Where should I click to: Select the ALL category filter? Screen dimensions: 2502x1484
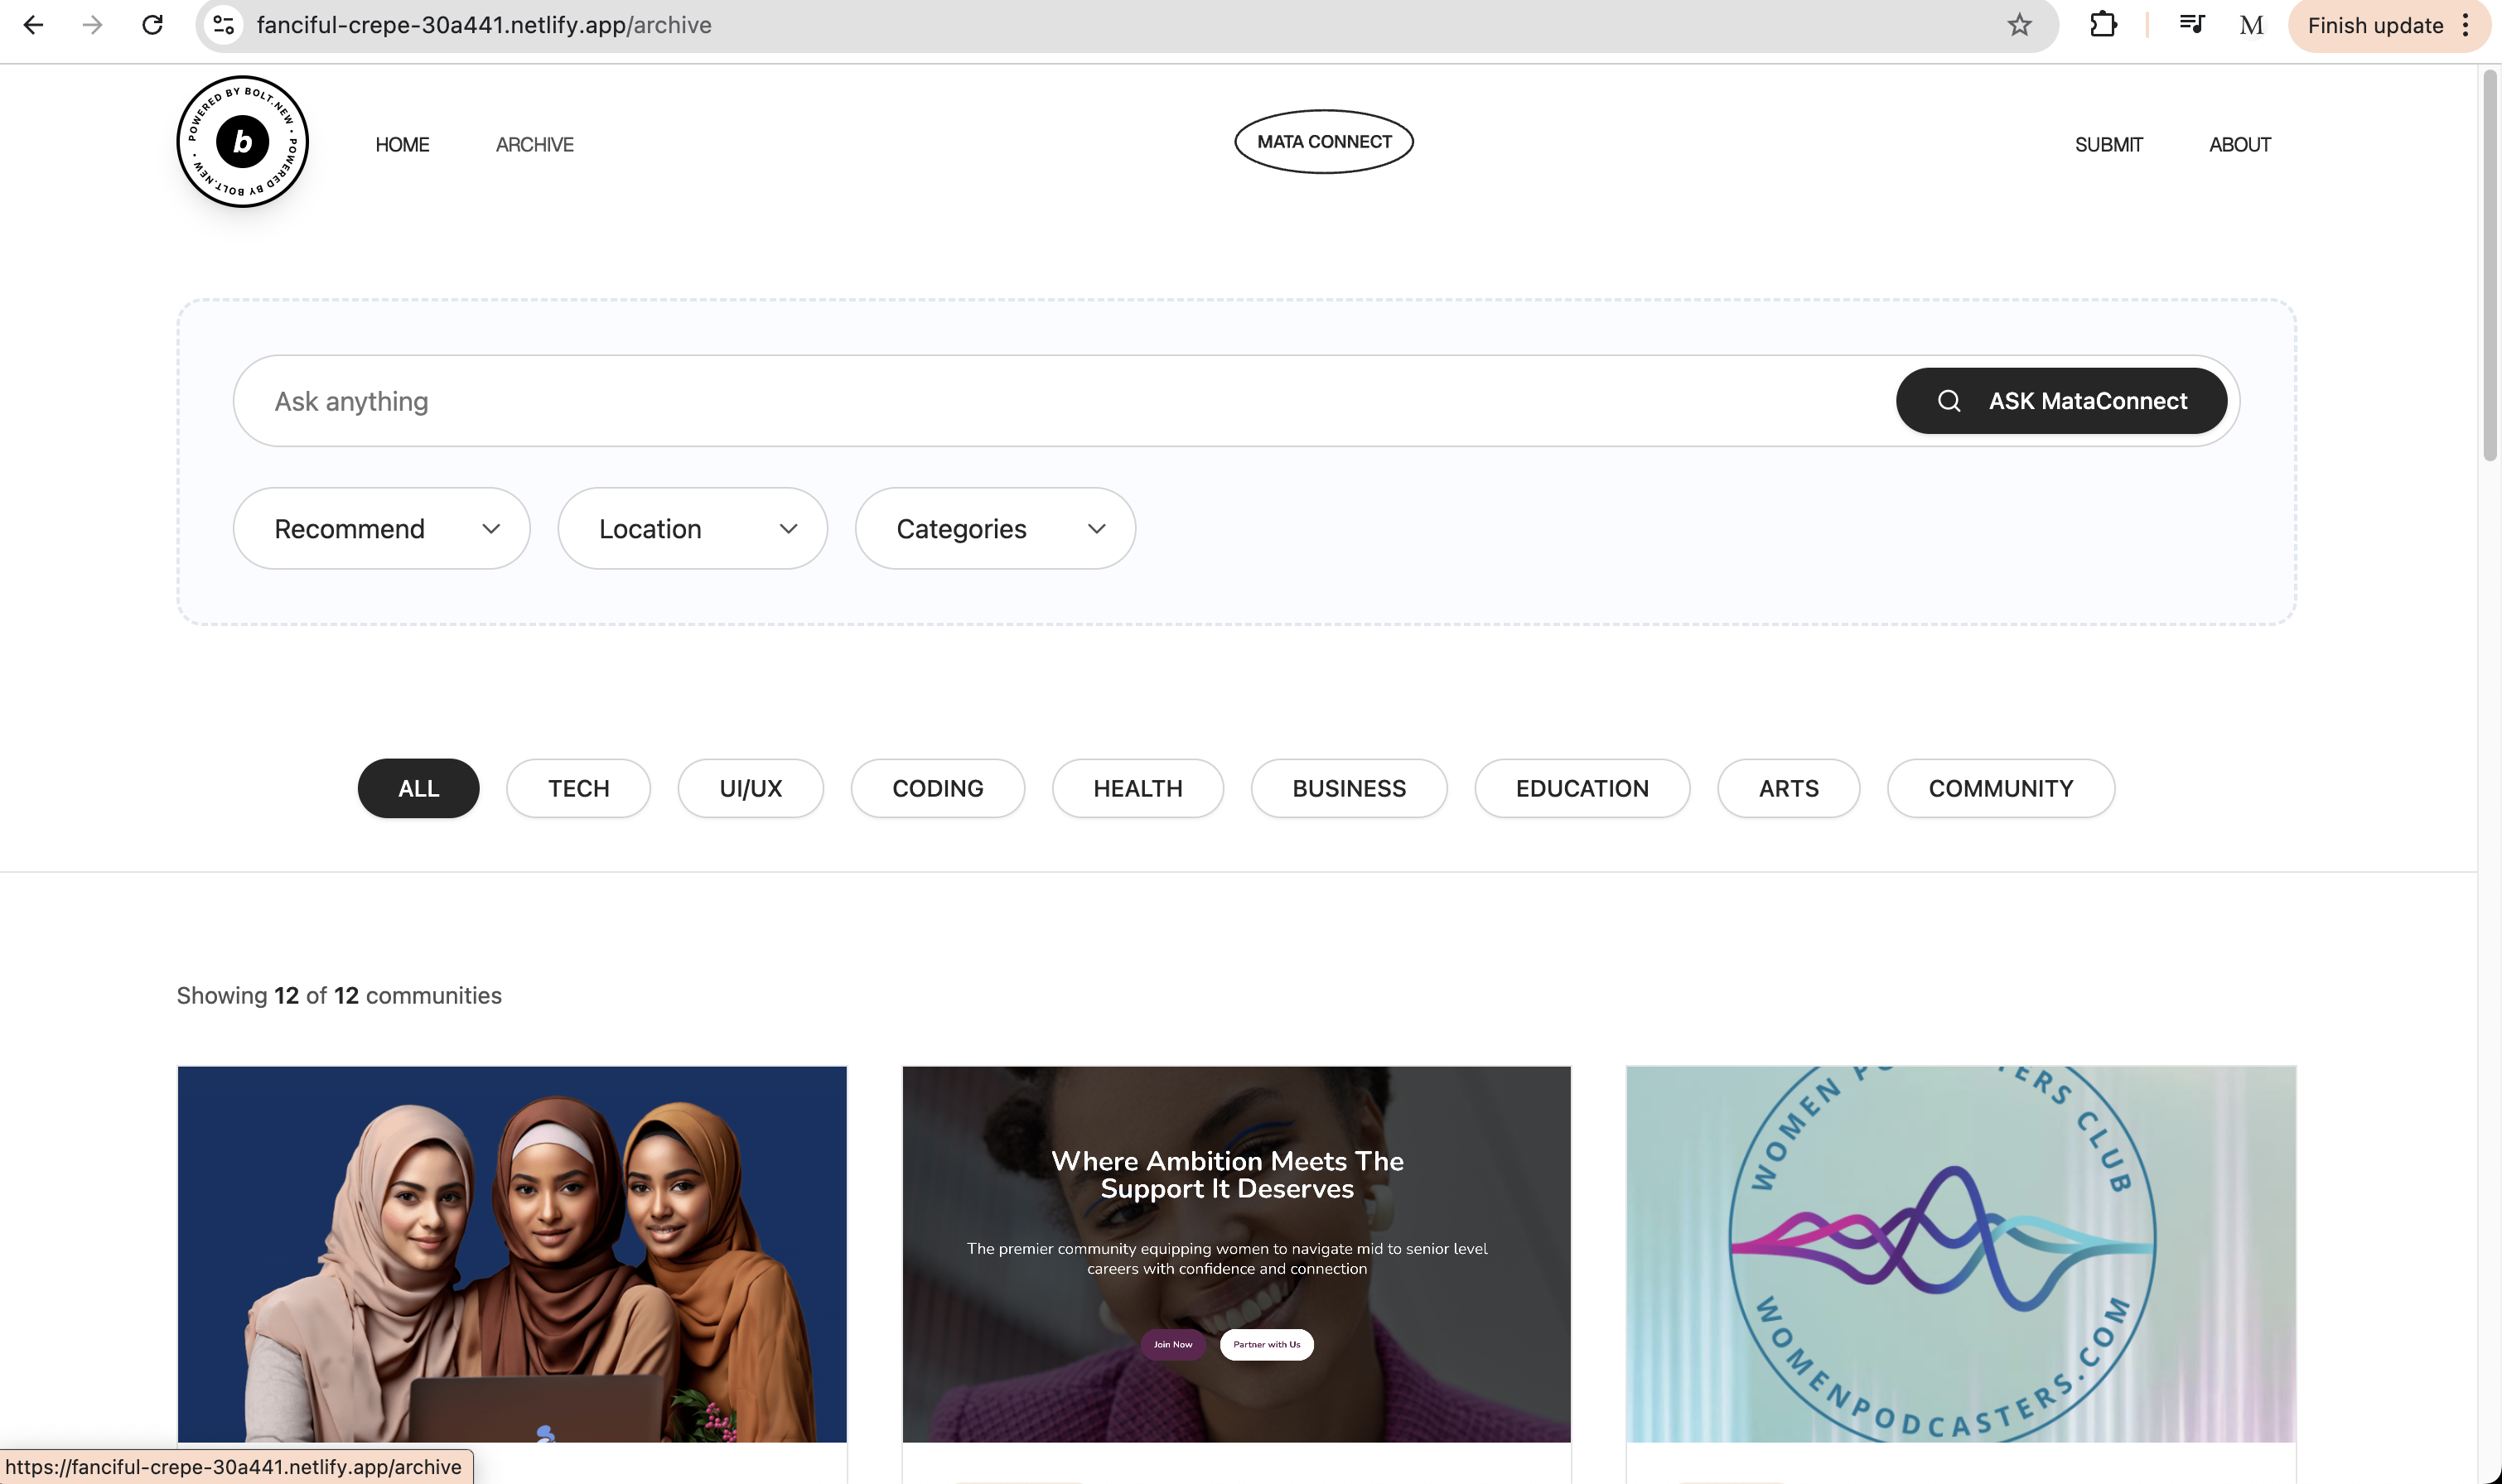pyautogui.click(x=418, y=788)
